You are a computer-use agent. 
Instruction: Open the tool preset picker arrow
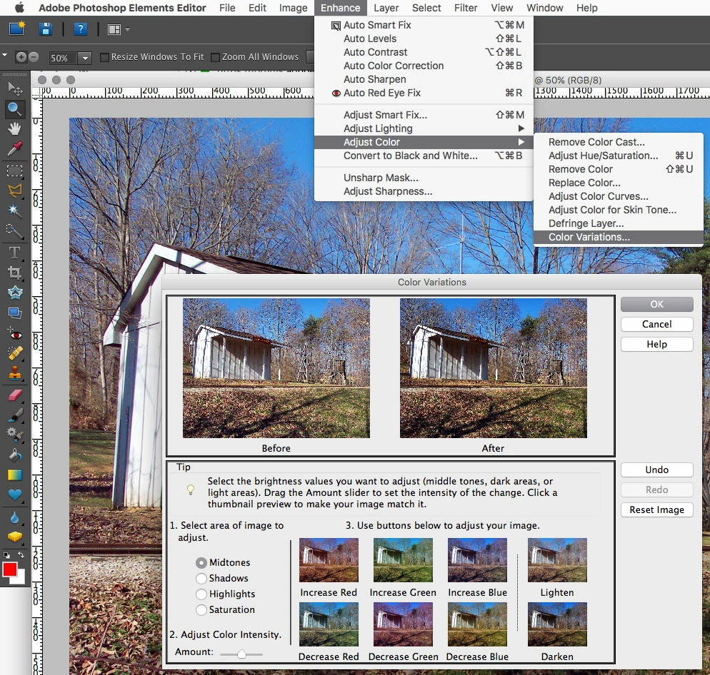[4, 56]
